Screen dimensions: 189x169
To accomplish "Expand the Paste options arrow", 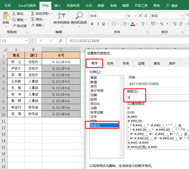I will tap(6, 27).
